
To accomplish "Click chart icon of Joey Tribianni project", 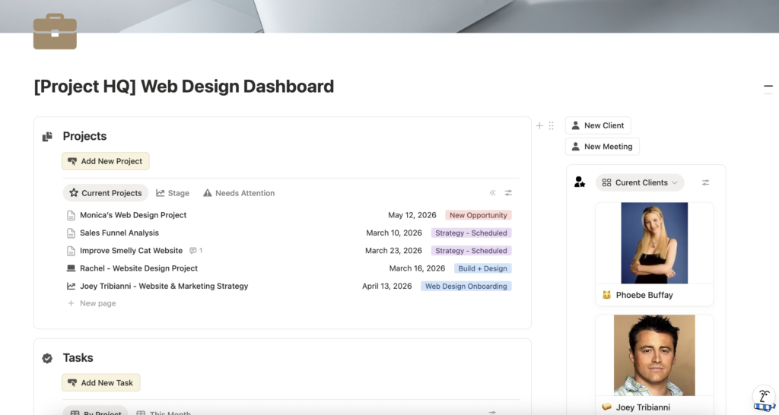I will pyautogui.click(x=71, y=286).
